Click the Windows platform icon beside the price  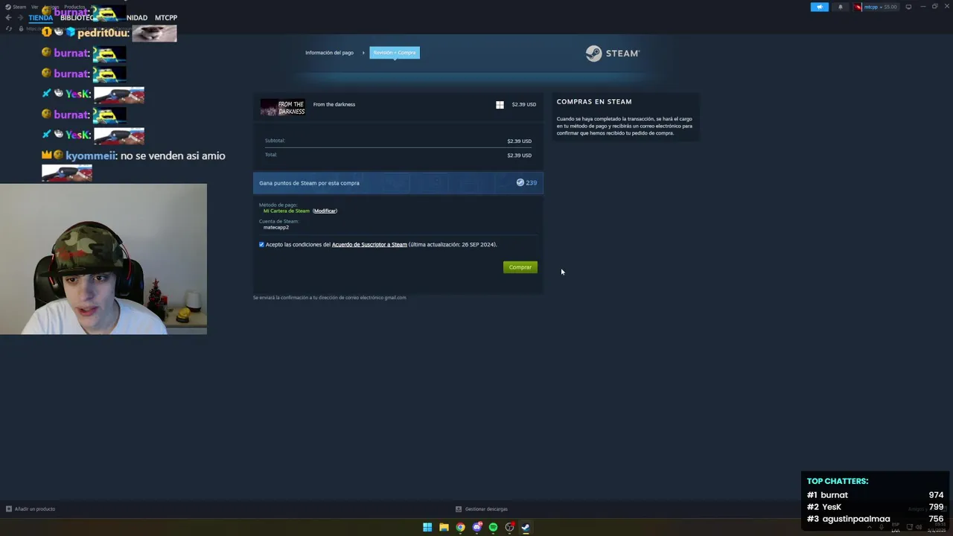(x=500, y=105)
